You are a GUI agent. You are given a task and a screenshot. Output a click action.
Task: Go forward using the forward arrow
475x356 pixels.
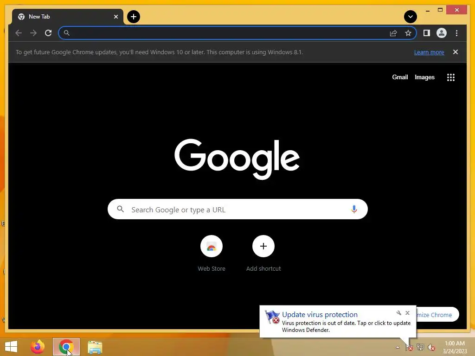33,33
